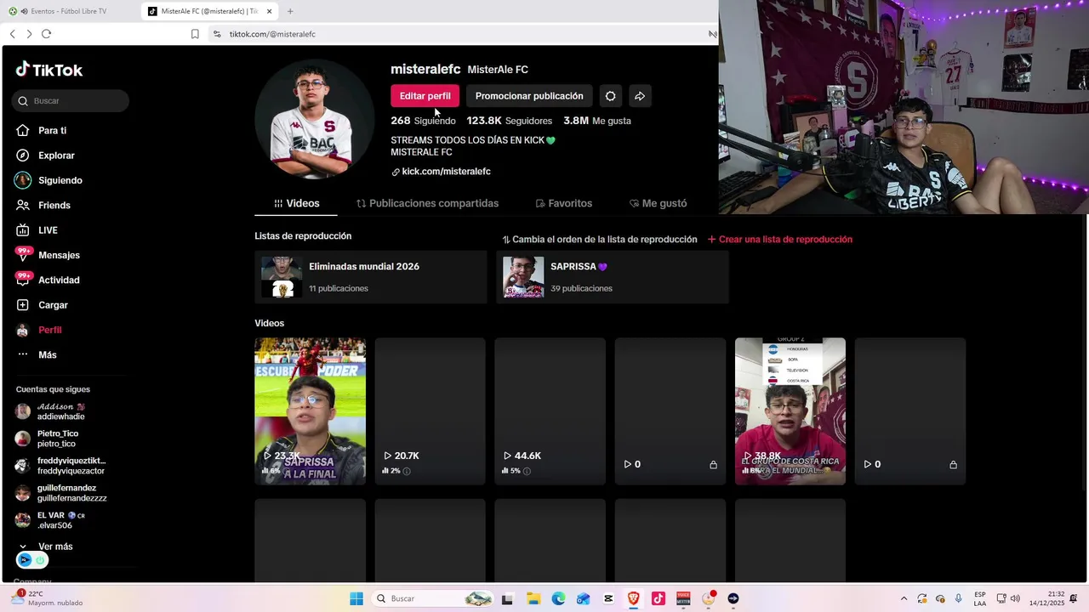Open kick.com/misteralefc bio link
This screenshot has height=612, width=1089.
(x=441, y=172)
